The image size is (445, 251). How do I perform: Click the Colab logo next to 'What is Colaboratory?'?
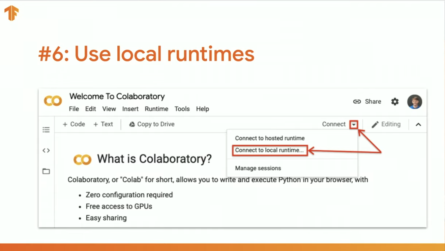pyautogui.click(x=82, y=159)
